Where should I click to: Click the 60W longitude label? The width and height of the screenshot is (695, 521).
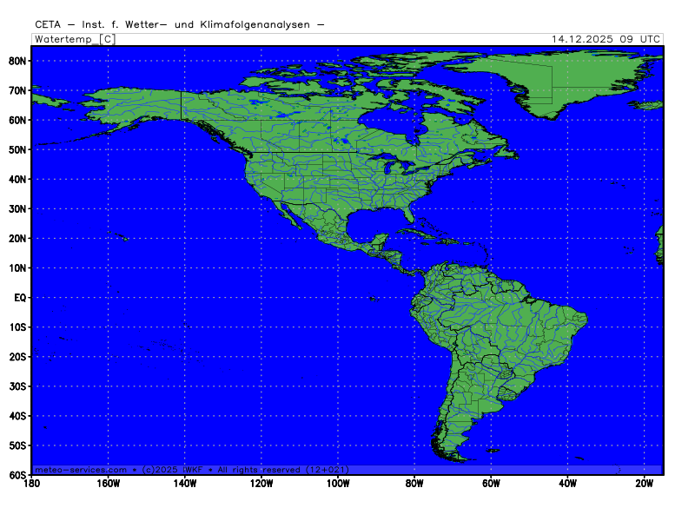[491, 484]
